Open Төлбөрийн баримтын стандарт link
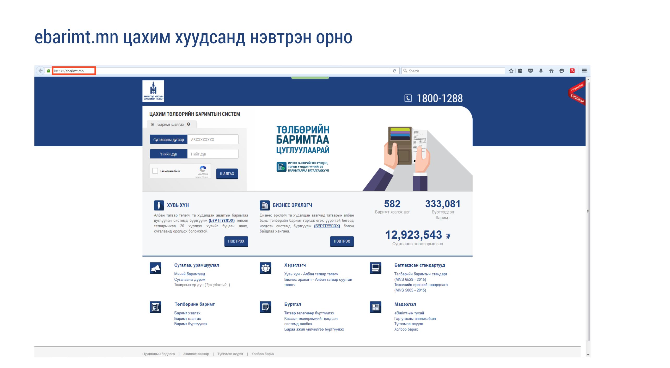Screen dimensions: 670x368 tap(421, 277)
